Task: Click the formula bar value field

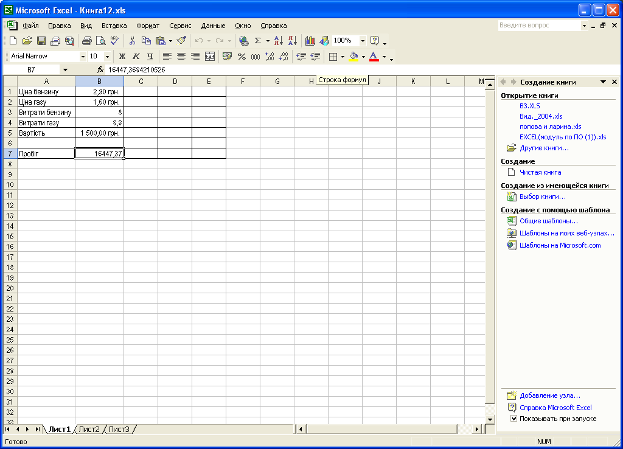Action: (300, 69)
